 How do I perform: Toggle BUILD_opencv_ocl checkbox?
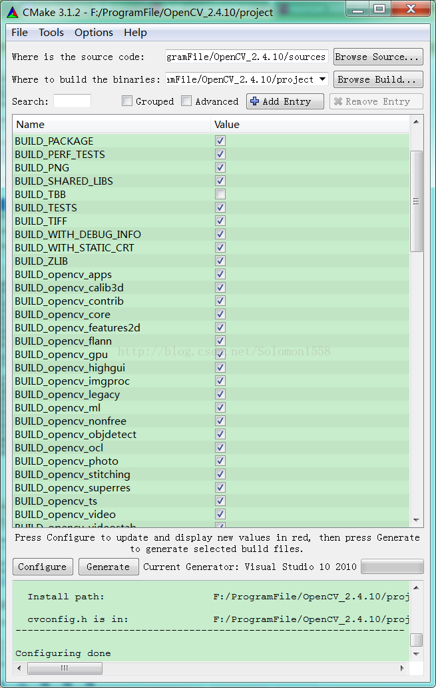(220, 447)
